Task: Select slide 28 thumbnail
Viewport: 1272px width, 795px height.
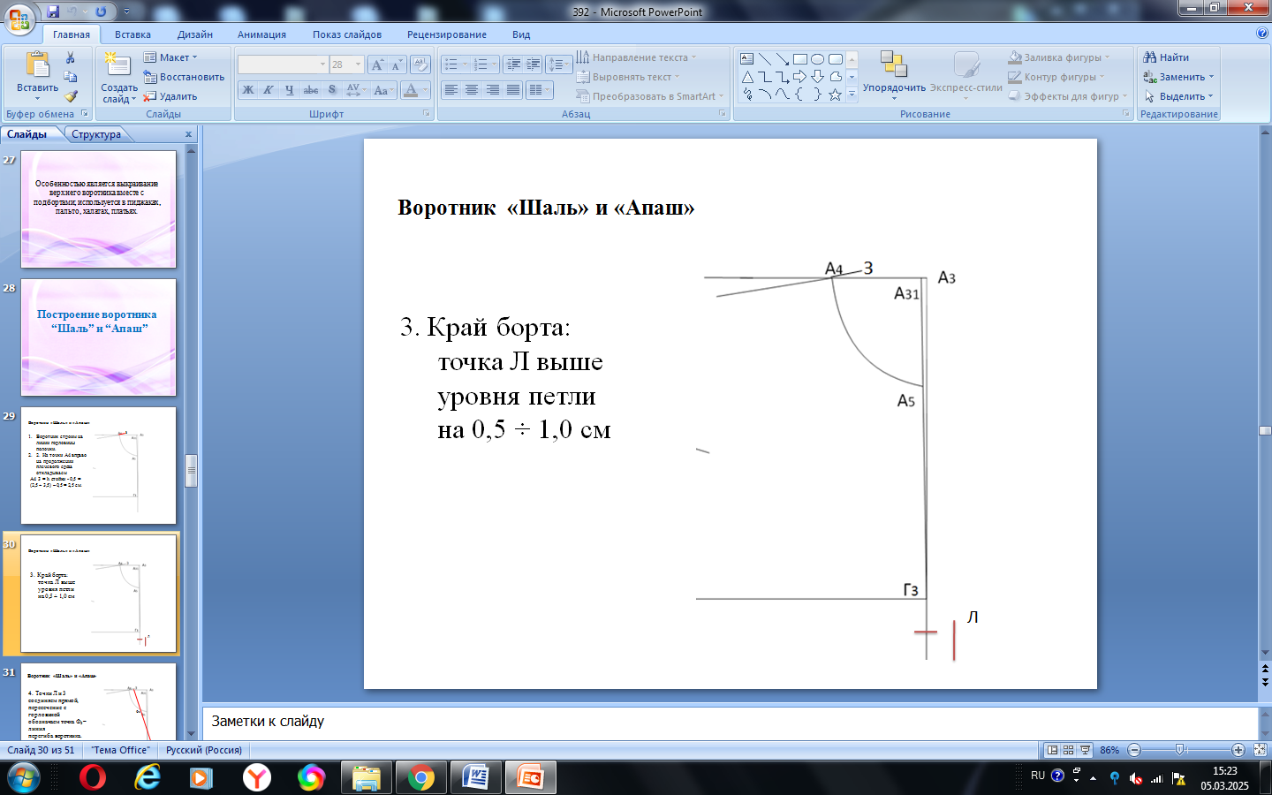Action: tap(98, 337)
